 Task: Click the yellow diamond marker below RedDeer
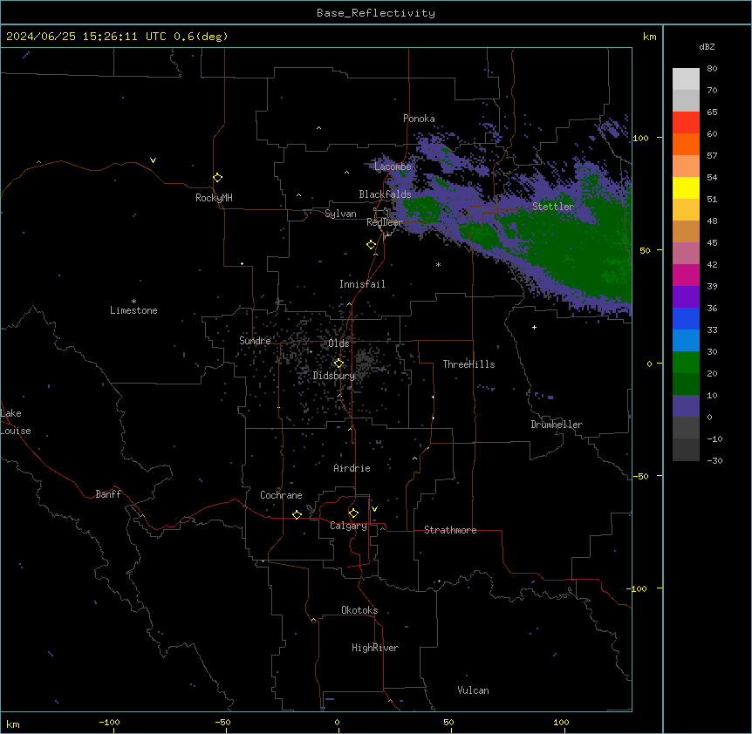point(372,245)
